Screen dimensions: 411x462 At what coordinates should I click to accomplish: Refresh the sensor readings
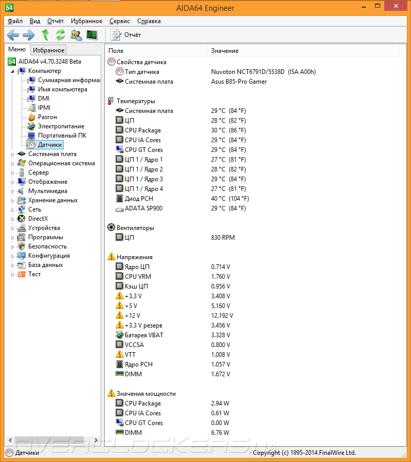click(x=61, y=35)
